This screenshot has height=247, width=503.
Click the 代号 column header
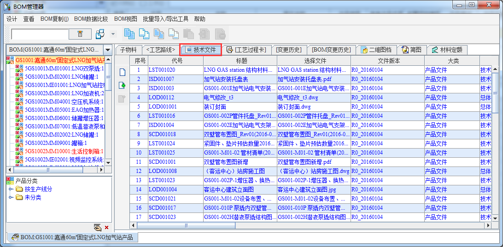(176, 61)
